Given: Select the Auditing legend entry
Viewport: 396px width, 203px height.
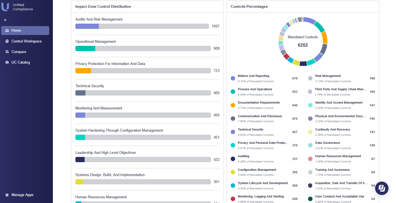Looking at the screenshot, I should click(243, 156).
